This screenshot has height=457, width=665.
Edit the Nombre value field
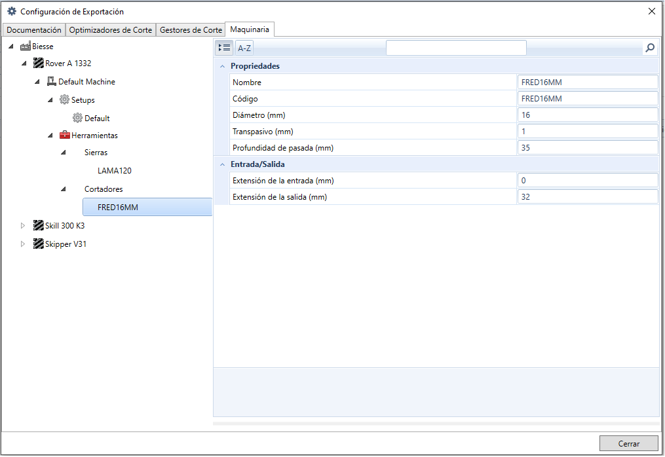tap(588, 82)
